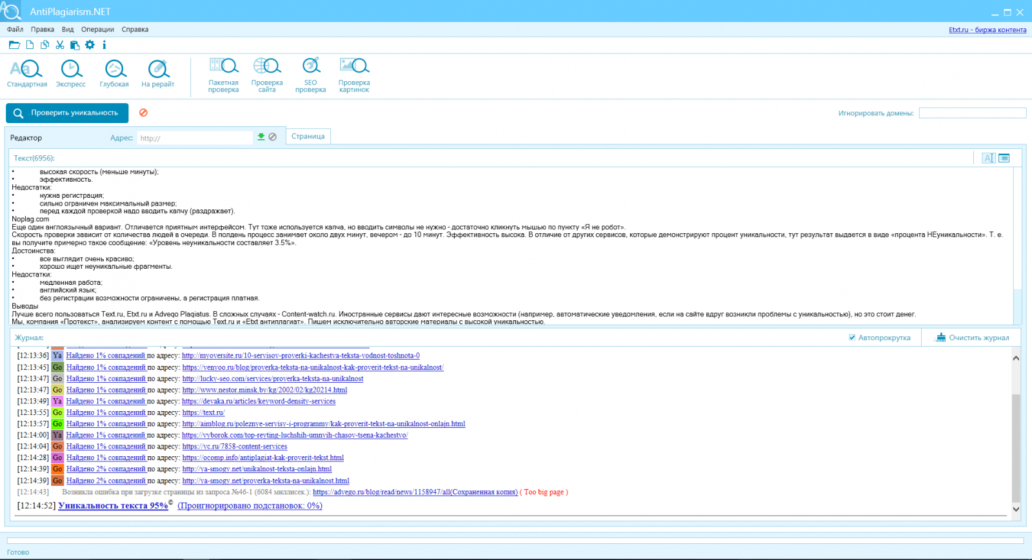
Task: Click the Игнорировать домены input field
Action: coord(973,113)
